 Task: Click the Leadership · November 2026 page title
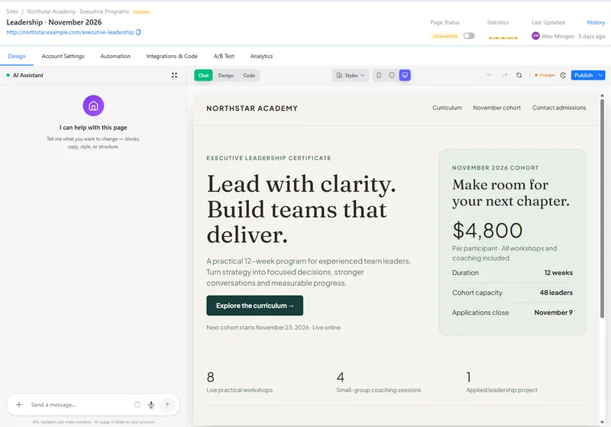[54, 22]
